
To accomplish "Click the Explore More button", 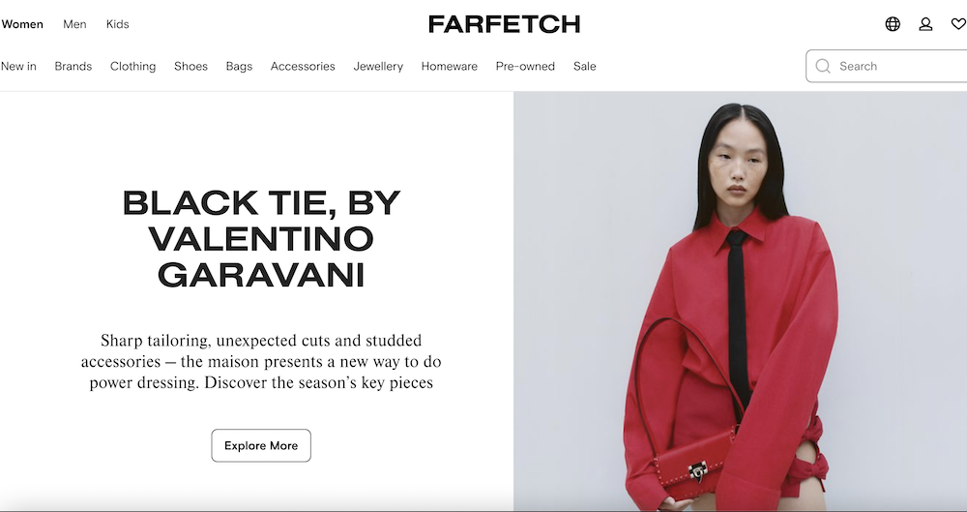I will click(261, 445).
